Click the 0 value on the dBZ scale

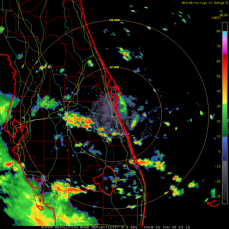220,151
